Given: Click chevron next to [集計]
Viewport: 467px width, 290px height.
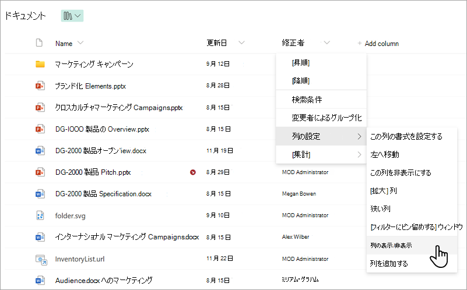Looking at the screenshot, I should [x=360, y=155].
